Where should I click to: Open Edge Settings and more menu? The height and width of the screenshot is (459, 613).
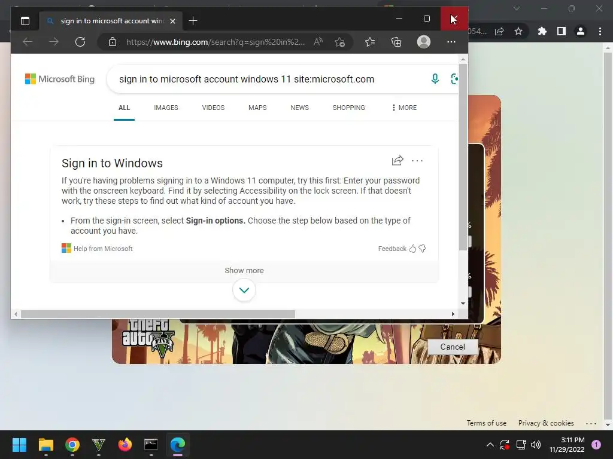(451, 42)
